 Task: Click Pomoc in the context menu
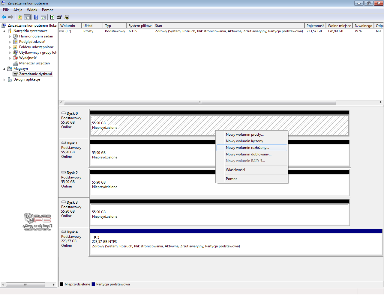(251, 179)
